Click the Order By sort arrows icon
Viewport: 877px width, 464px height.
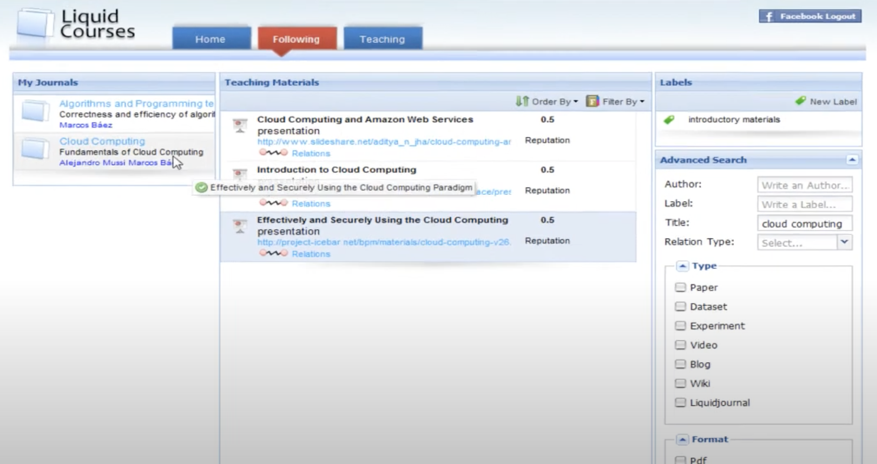[x=522, y=101]
